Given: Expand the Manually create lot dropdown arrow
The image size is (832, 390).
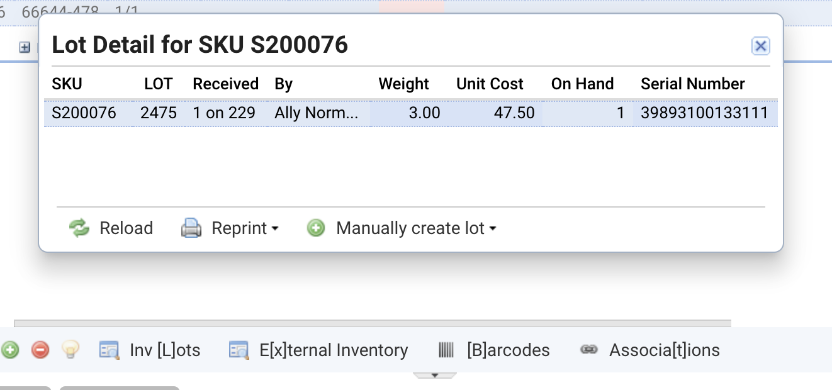Looking at the screenshot, I should pyautogui.click(x=493, y=229).
